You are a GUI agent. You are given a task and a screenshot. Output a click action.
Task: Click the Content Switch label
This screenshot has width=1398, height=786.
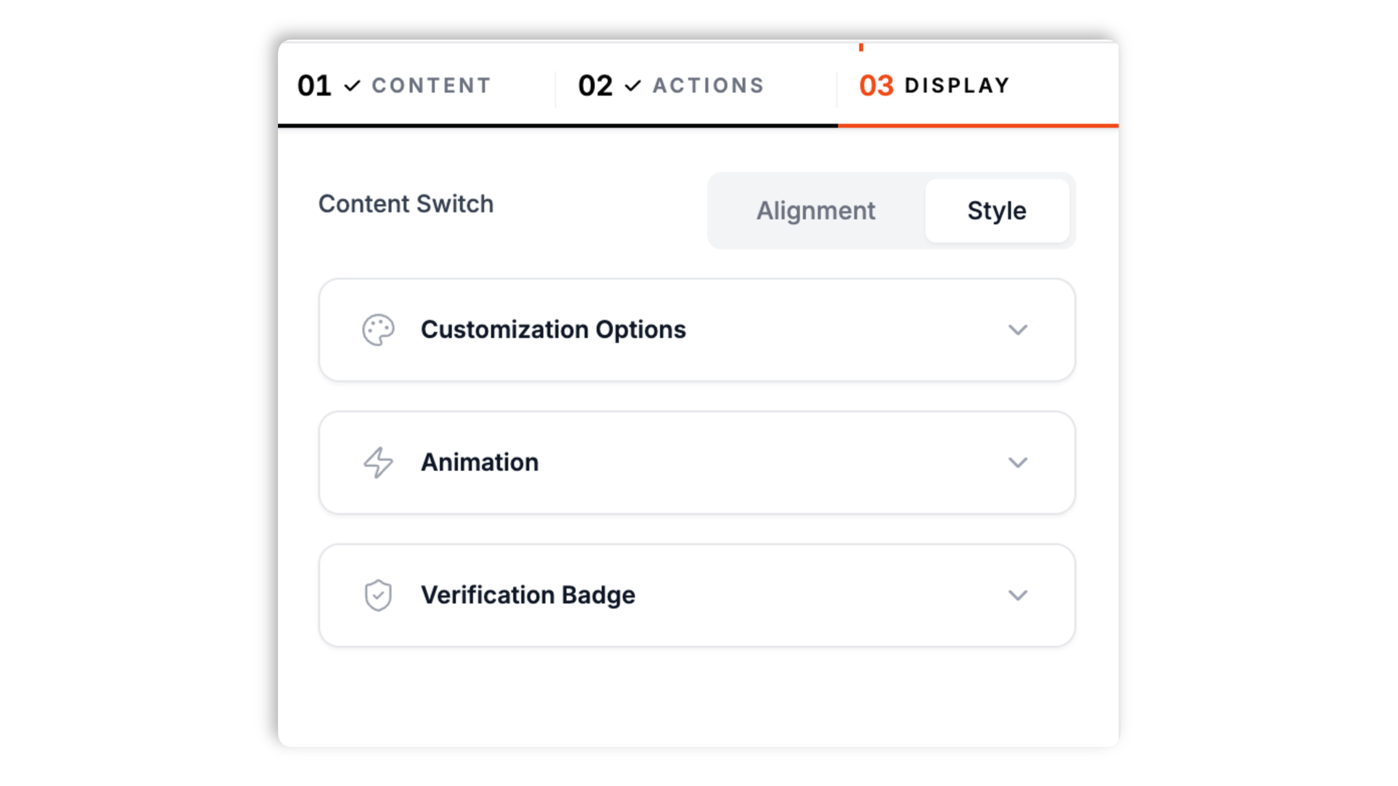pos(406,204)
